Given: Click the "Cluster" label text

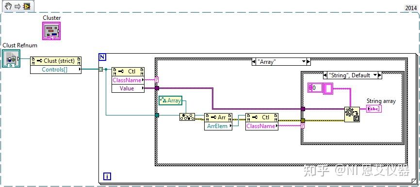Looking at the screenshot, I should (52, 17).
